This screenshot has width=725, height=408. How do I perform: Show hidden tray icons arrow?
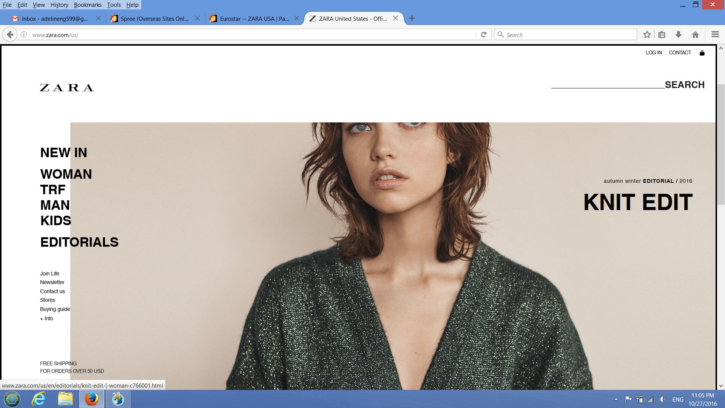(x=616, y=399)
